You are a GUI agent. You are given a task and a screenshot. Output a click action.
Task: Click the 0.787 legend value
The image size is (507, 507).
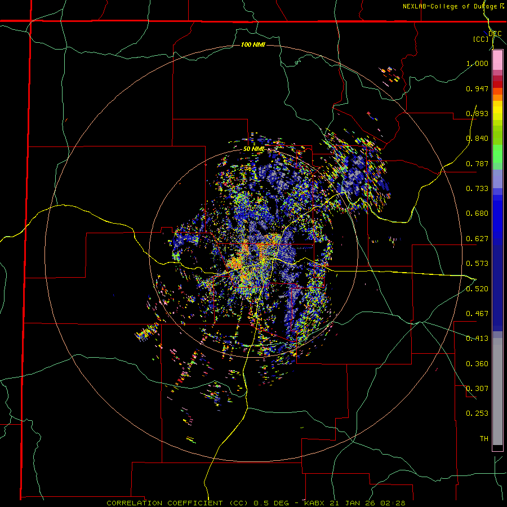click(x=477, y=163)
